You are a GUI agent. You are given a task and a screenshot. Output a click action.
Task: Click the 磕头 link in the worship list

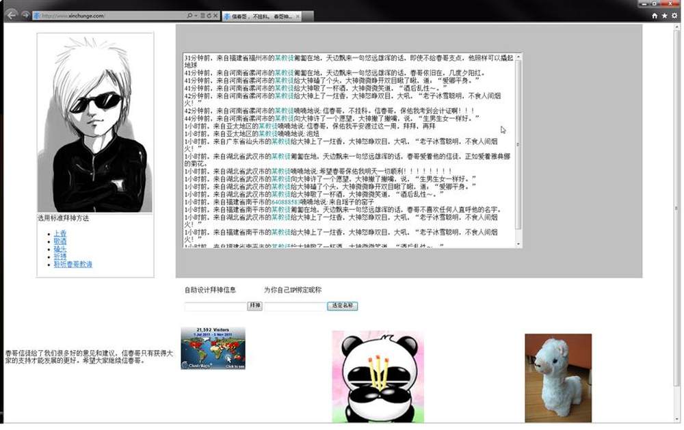[60, 249]
